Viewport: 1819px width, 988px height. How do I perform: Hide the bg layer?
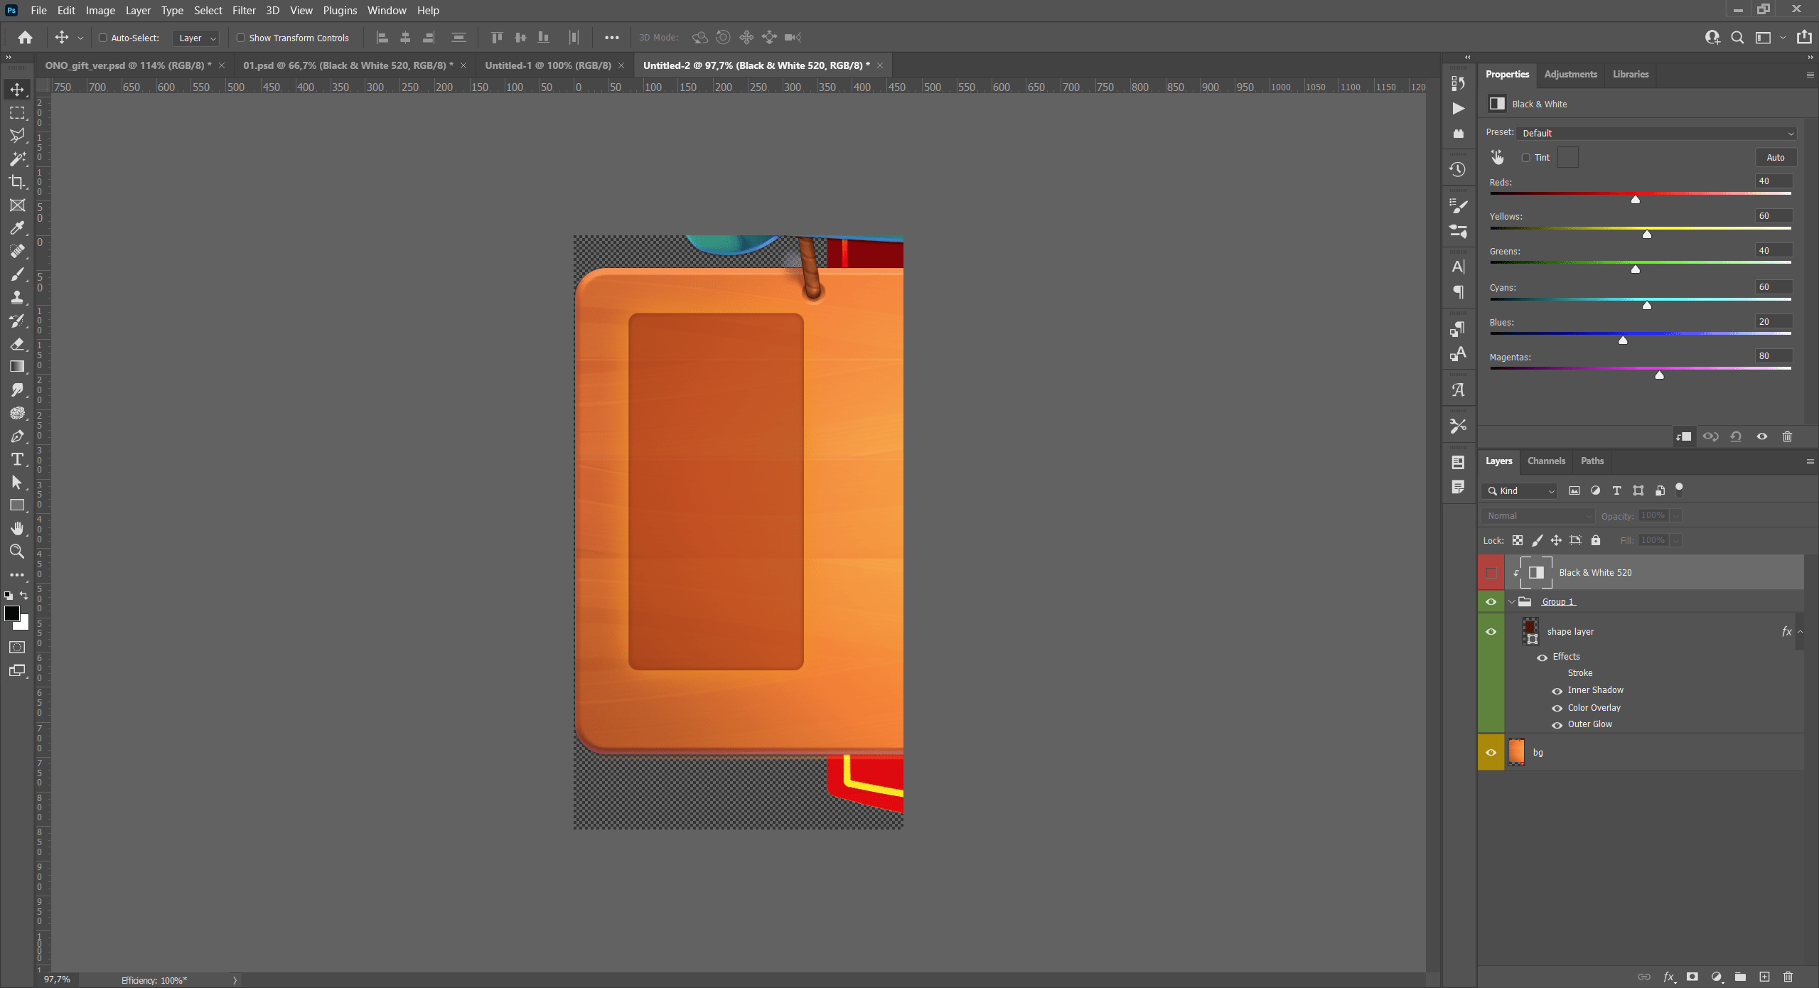coord(1491,753)
